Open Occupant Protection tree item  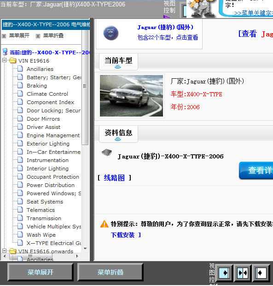coord(53,177)
